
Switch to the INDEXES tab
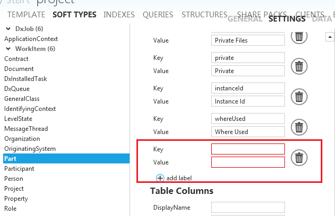click(x=120, y=15)
